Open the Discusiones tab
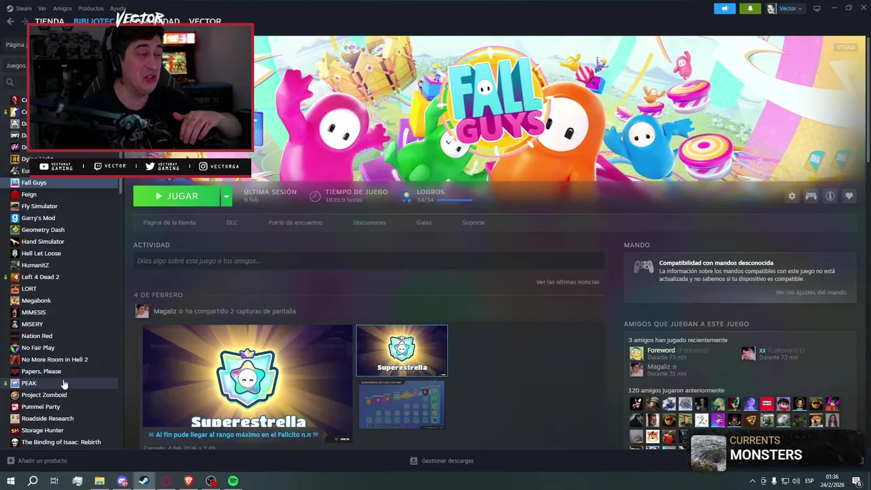This screenshot has height=490, width=871. [x=369, y=223]
